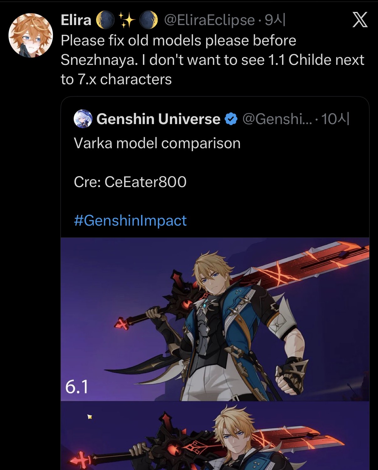Click the "Varka model comparison" quoted text

[157, 143]
